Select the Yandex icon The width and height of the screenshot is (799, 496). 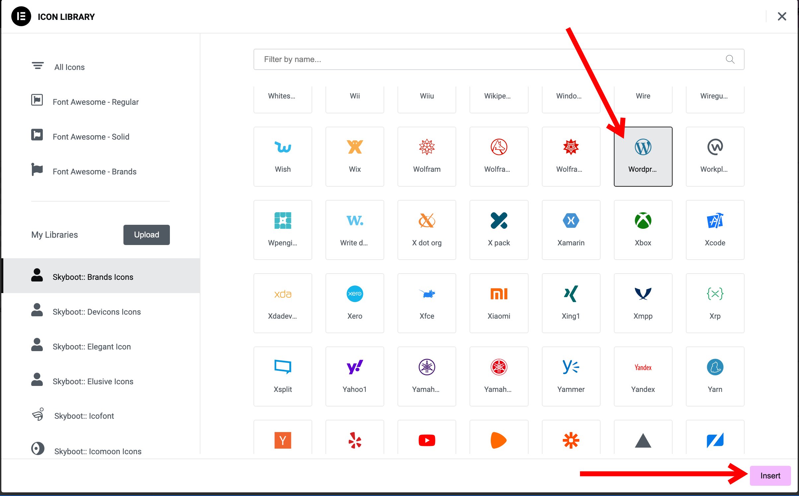[x=643, y=376]
